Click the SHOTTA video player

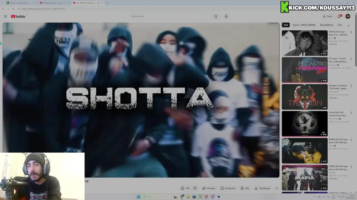141,100
